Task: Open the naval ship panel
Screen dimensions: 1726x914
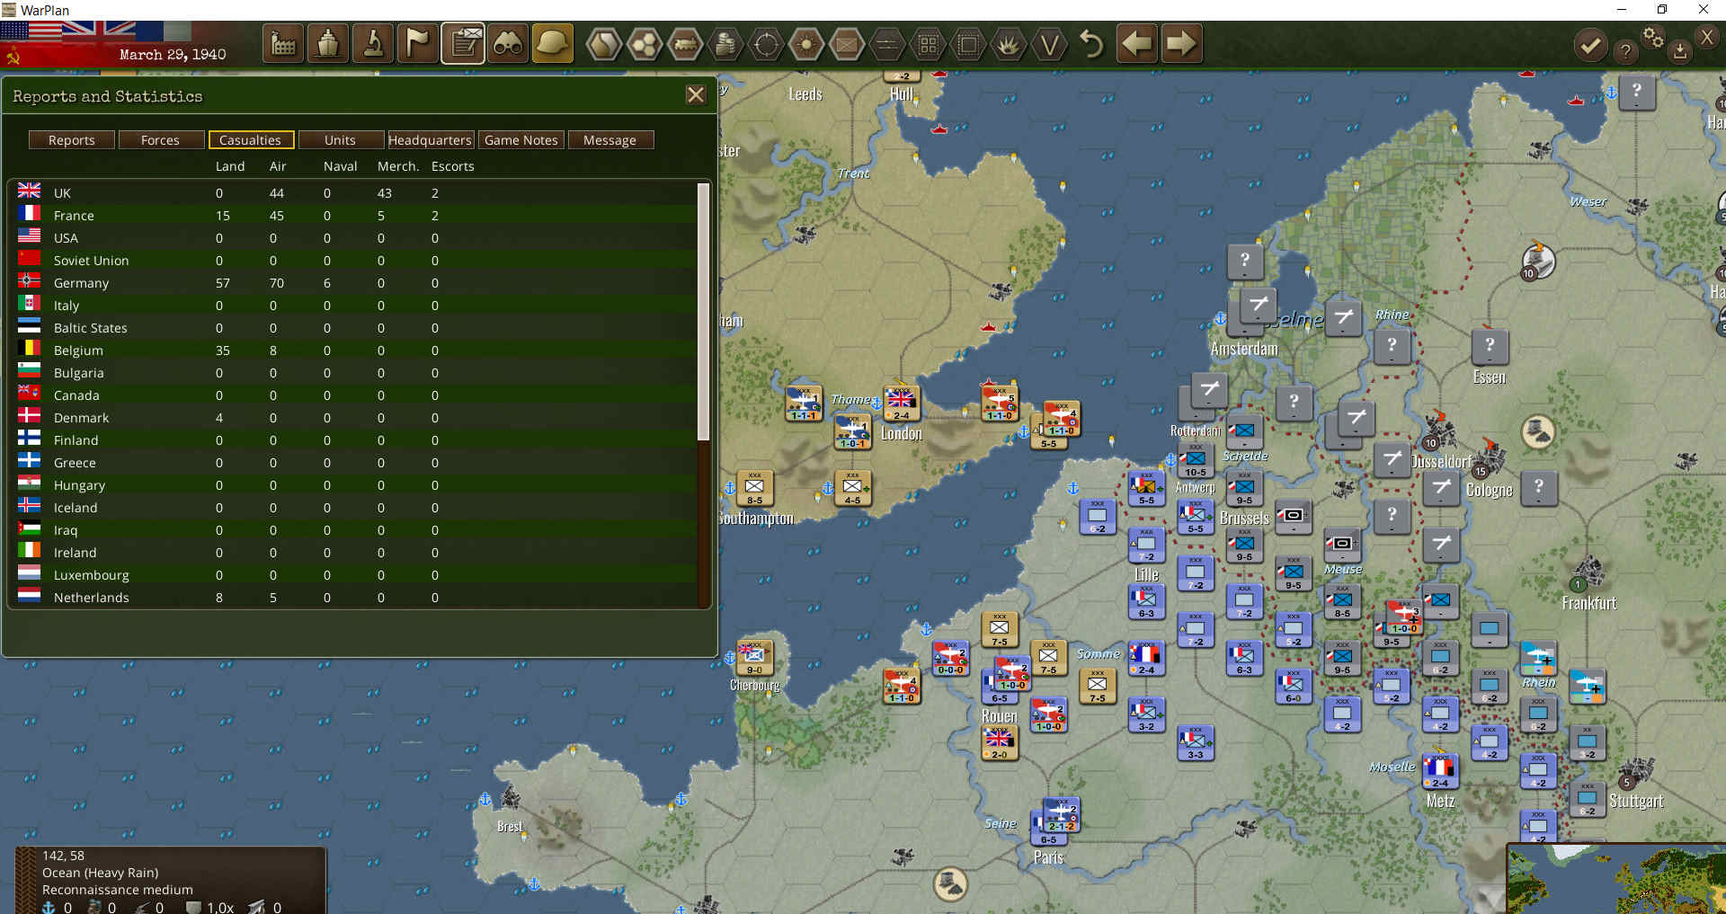Action: (328, 44)
